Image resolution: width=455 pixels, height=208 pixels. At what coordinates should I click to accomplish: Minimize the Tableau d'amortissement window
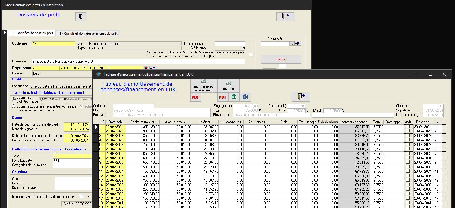(417, 74)
